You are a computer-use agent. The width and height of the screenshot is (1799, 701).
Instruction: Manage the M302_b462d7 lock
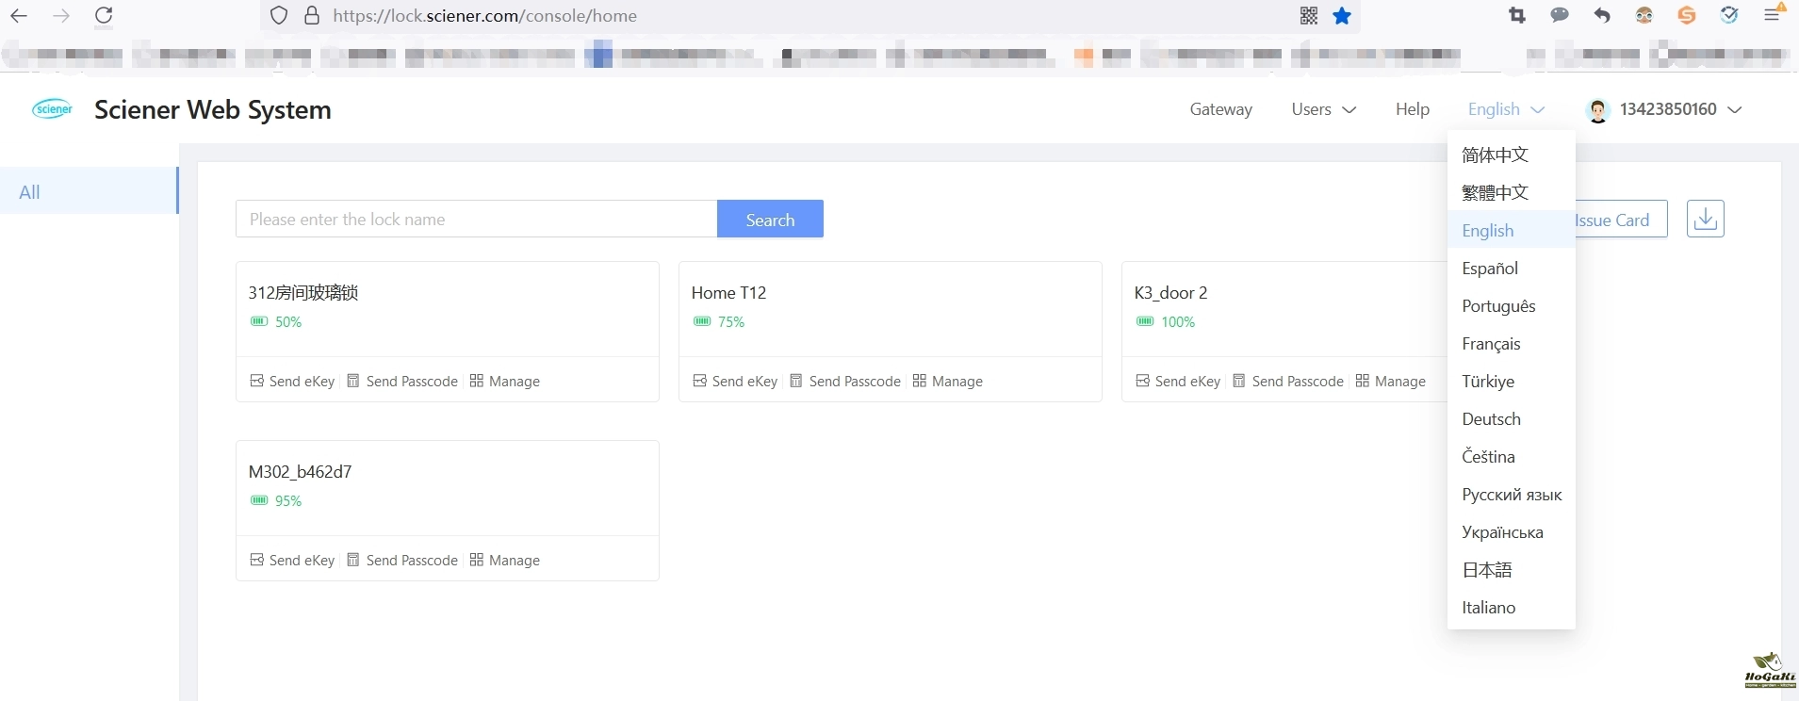coord(504,561)
